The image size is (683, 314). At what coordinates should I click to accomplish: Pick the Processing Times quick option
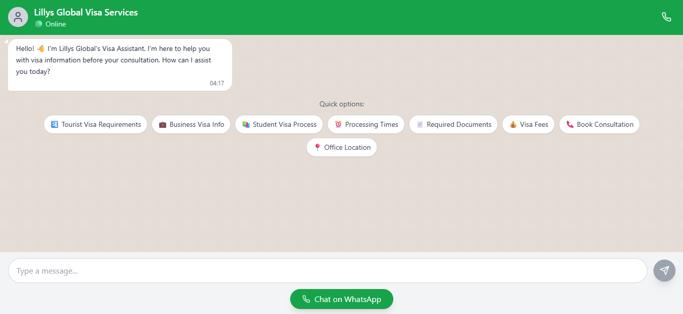366,124
